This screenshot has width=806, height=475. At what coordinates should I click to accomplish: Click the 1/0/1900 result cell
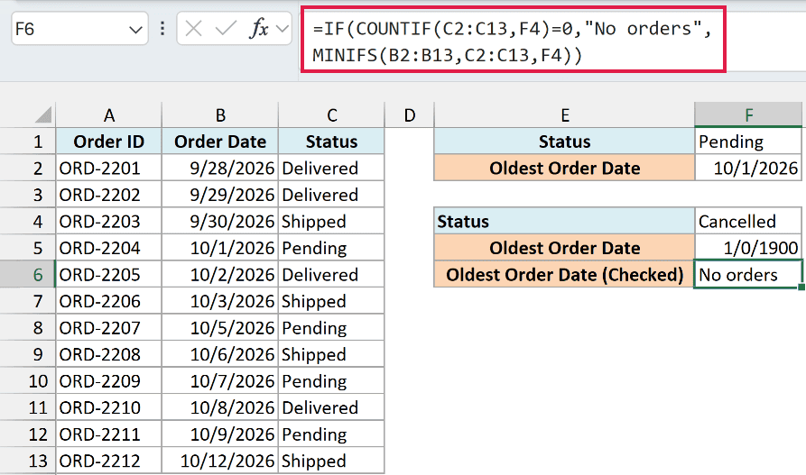click(748, 248)
